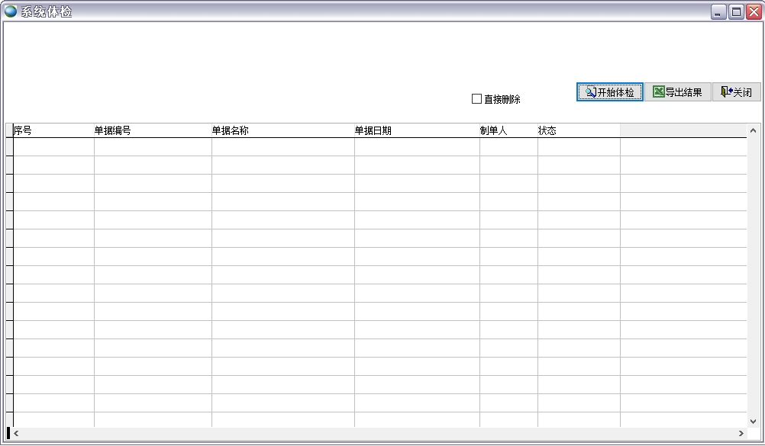Click the Excel icon on 导出结果

point(657,92)
